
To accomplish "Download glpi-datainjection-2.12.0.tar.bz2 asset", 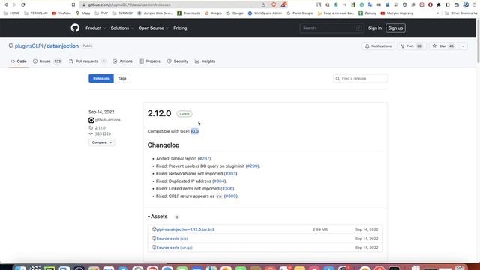I will [x=185, y=229].
